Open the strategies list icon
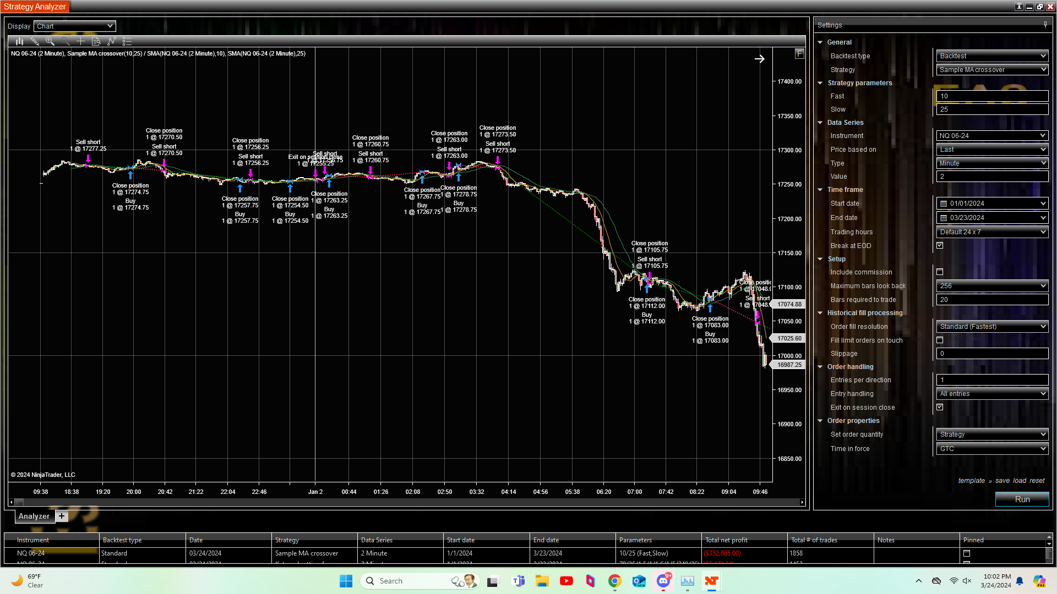Viewport: 1057px width, 594px height. 127,41
